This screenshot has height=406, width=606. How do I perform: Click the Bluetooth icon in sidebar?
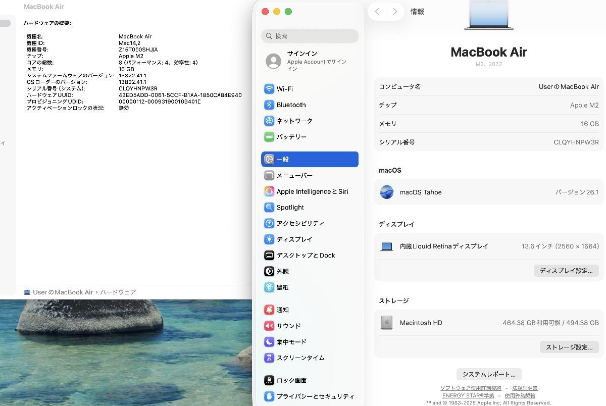[x=269, y=105]
